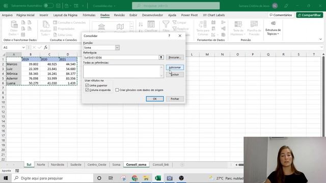Click the Consolidar help question mark
The width and height of the screenshot is (326, 183).
169,36
